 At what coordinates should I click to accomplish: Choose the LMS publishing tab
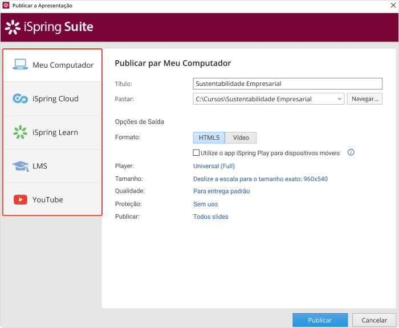52,166
